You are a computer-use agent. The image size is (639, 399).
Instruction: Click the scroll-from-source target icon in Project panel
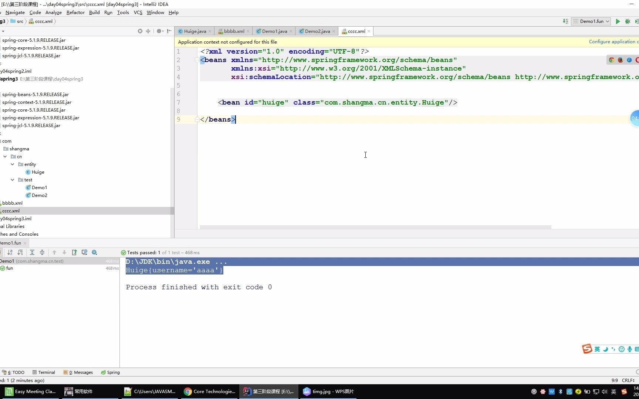click(x=140, y=31)
